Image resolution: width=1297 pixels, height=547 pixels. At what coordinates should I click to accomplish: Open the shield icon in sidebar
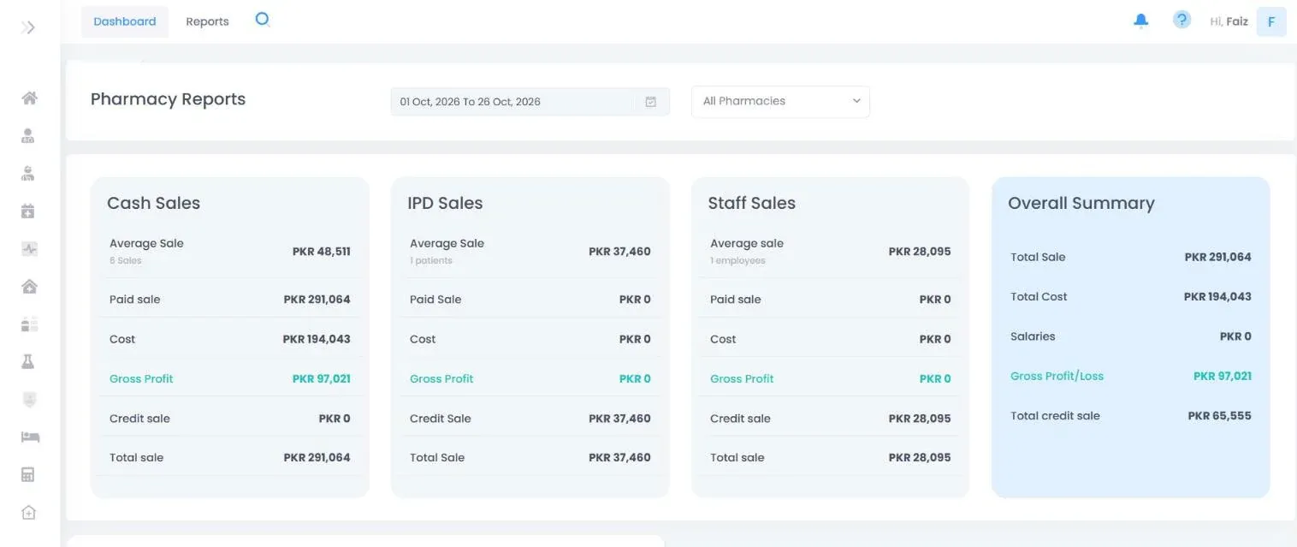point(28,400)
